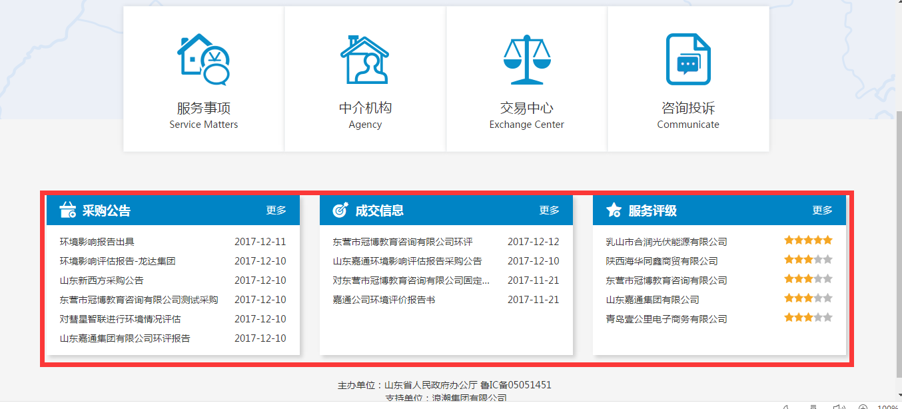This screenshot has height=409, width=902.
Task: Click the Service Matters house icon
Action: pos(203,59)
